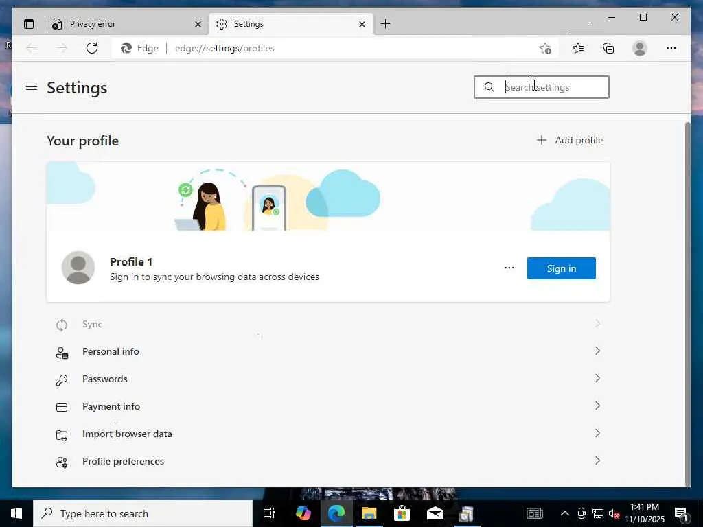Open a new tab with plus button
Viewport: 703px width, 527px height.
coord(386,24)
